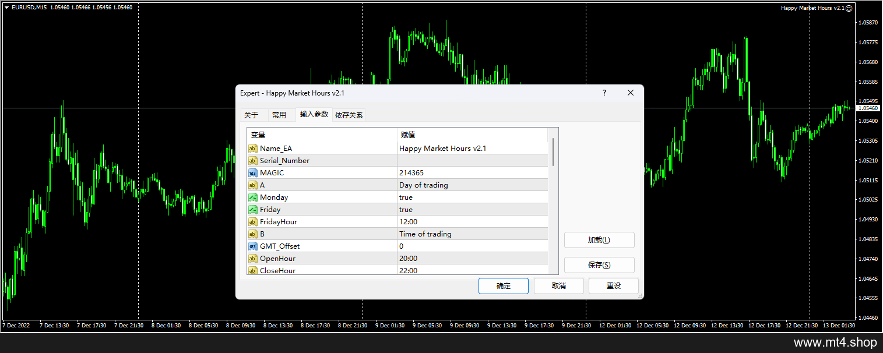Select the FridayHour variable name

(x=279, y=222)
